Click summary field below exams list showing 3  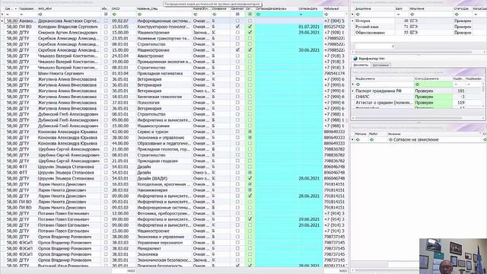click(375, 46)
